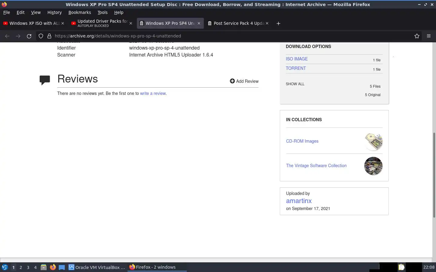Click IN COLLECTIONS heading

[x=304, y=120]
